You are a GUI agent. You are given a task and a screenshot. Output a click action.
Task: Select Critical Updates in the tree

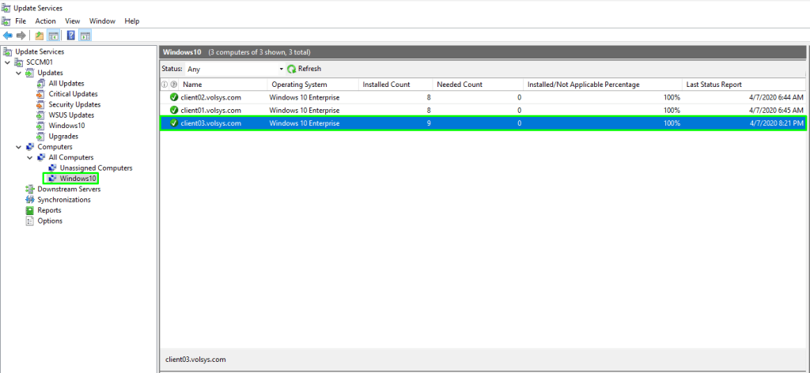tap(72, 94)
